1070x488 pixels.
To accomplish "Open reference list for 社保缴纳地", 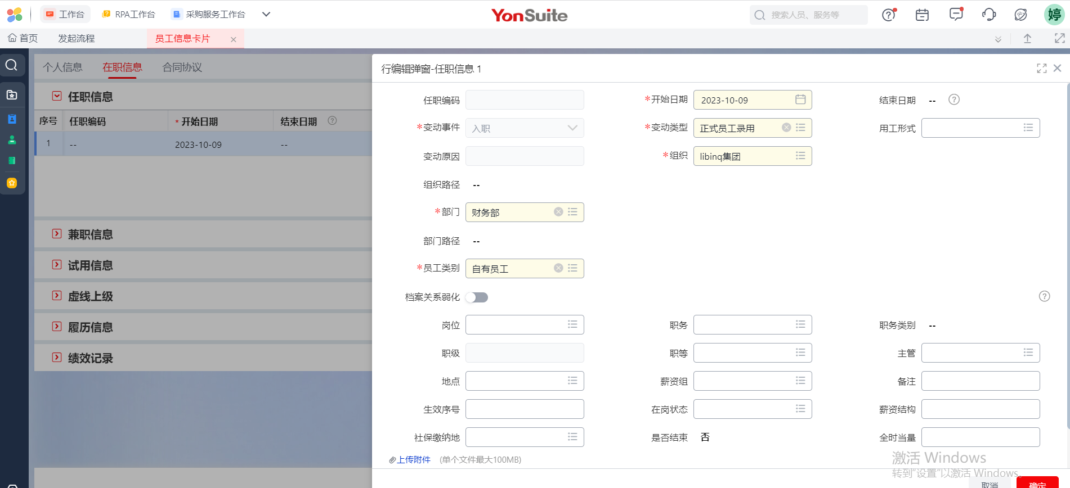I will point(572,437).
